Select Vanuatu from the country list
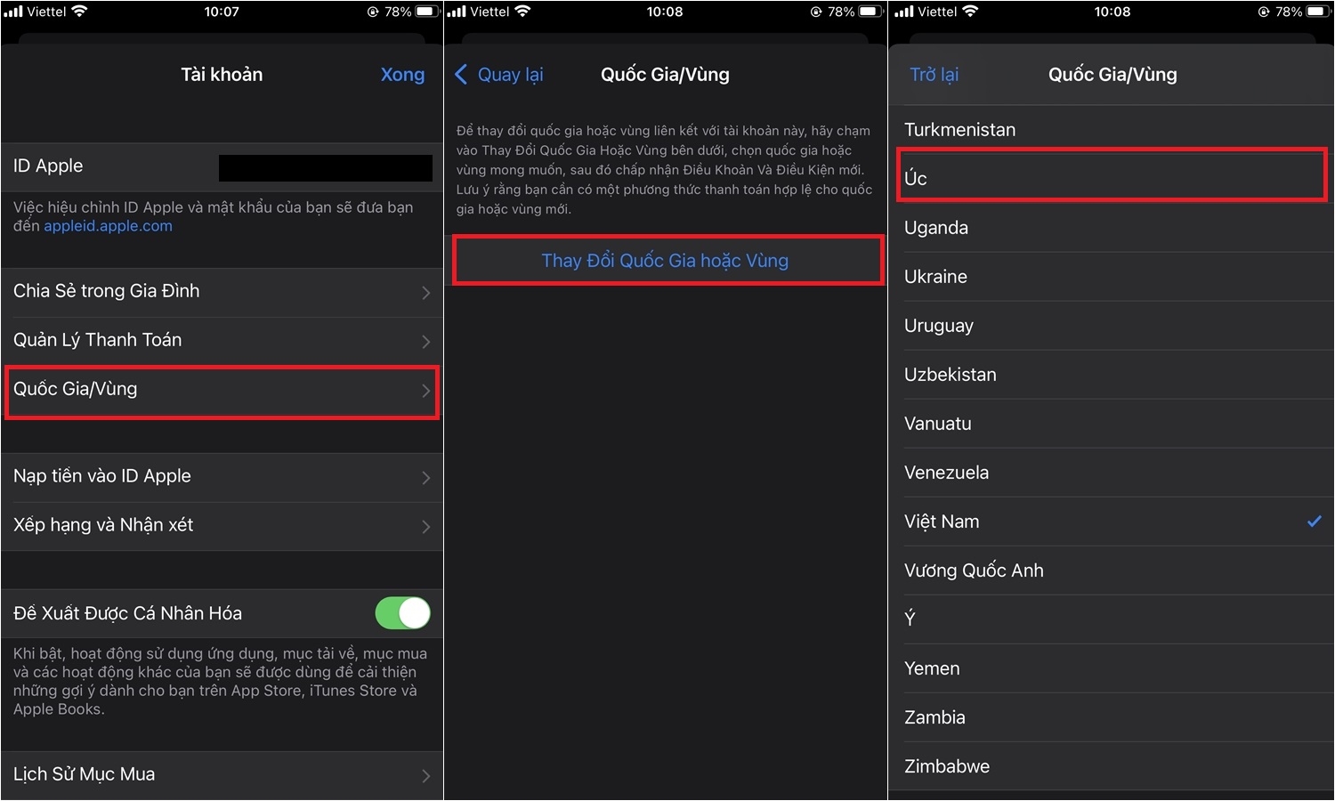Screen dimensions: 1335x801 1111,424
